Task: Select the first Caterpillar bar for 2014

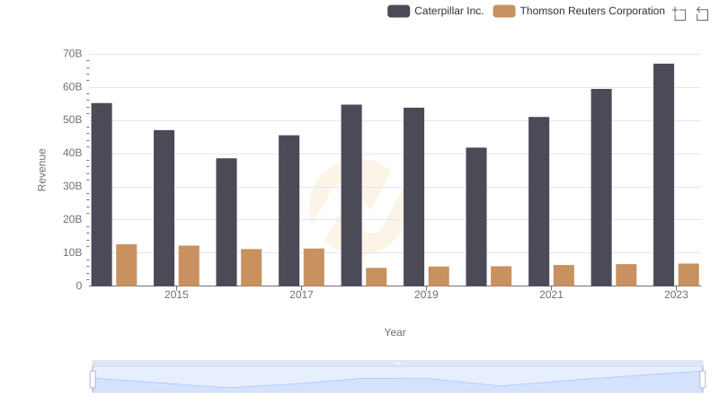Action: click(x=102, y=195)
